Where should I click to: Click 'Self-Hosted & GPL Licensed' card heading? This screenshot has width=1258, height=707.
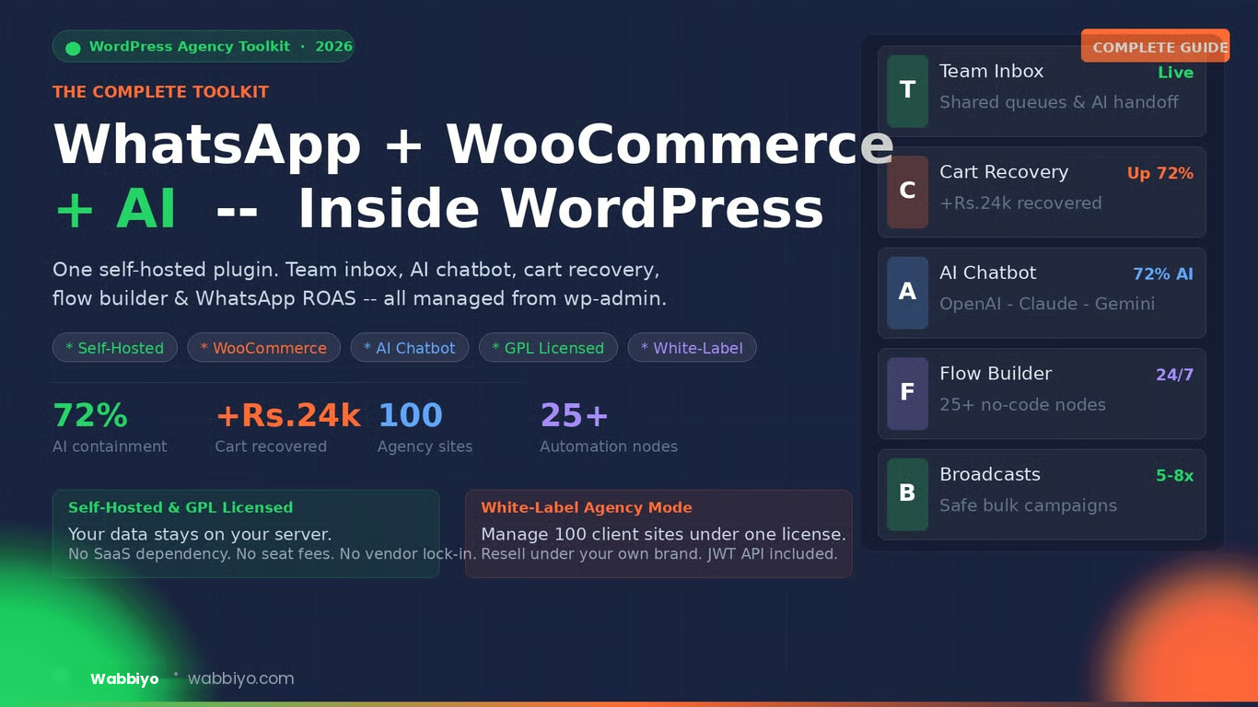point(181,507)
